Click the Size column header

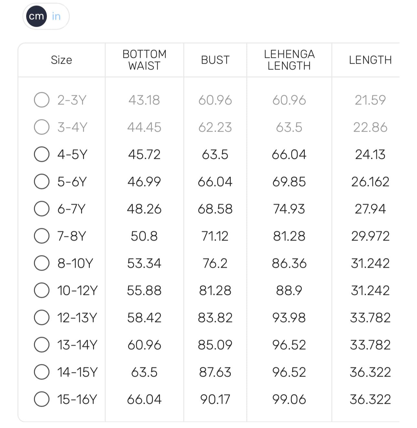tap(61, 60)
